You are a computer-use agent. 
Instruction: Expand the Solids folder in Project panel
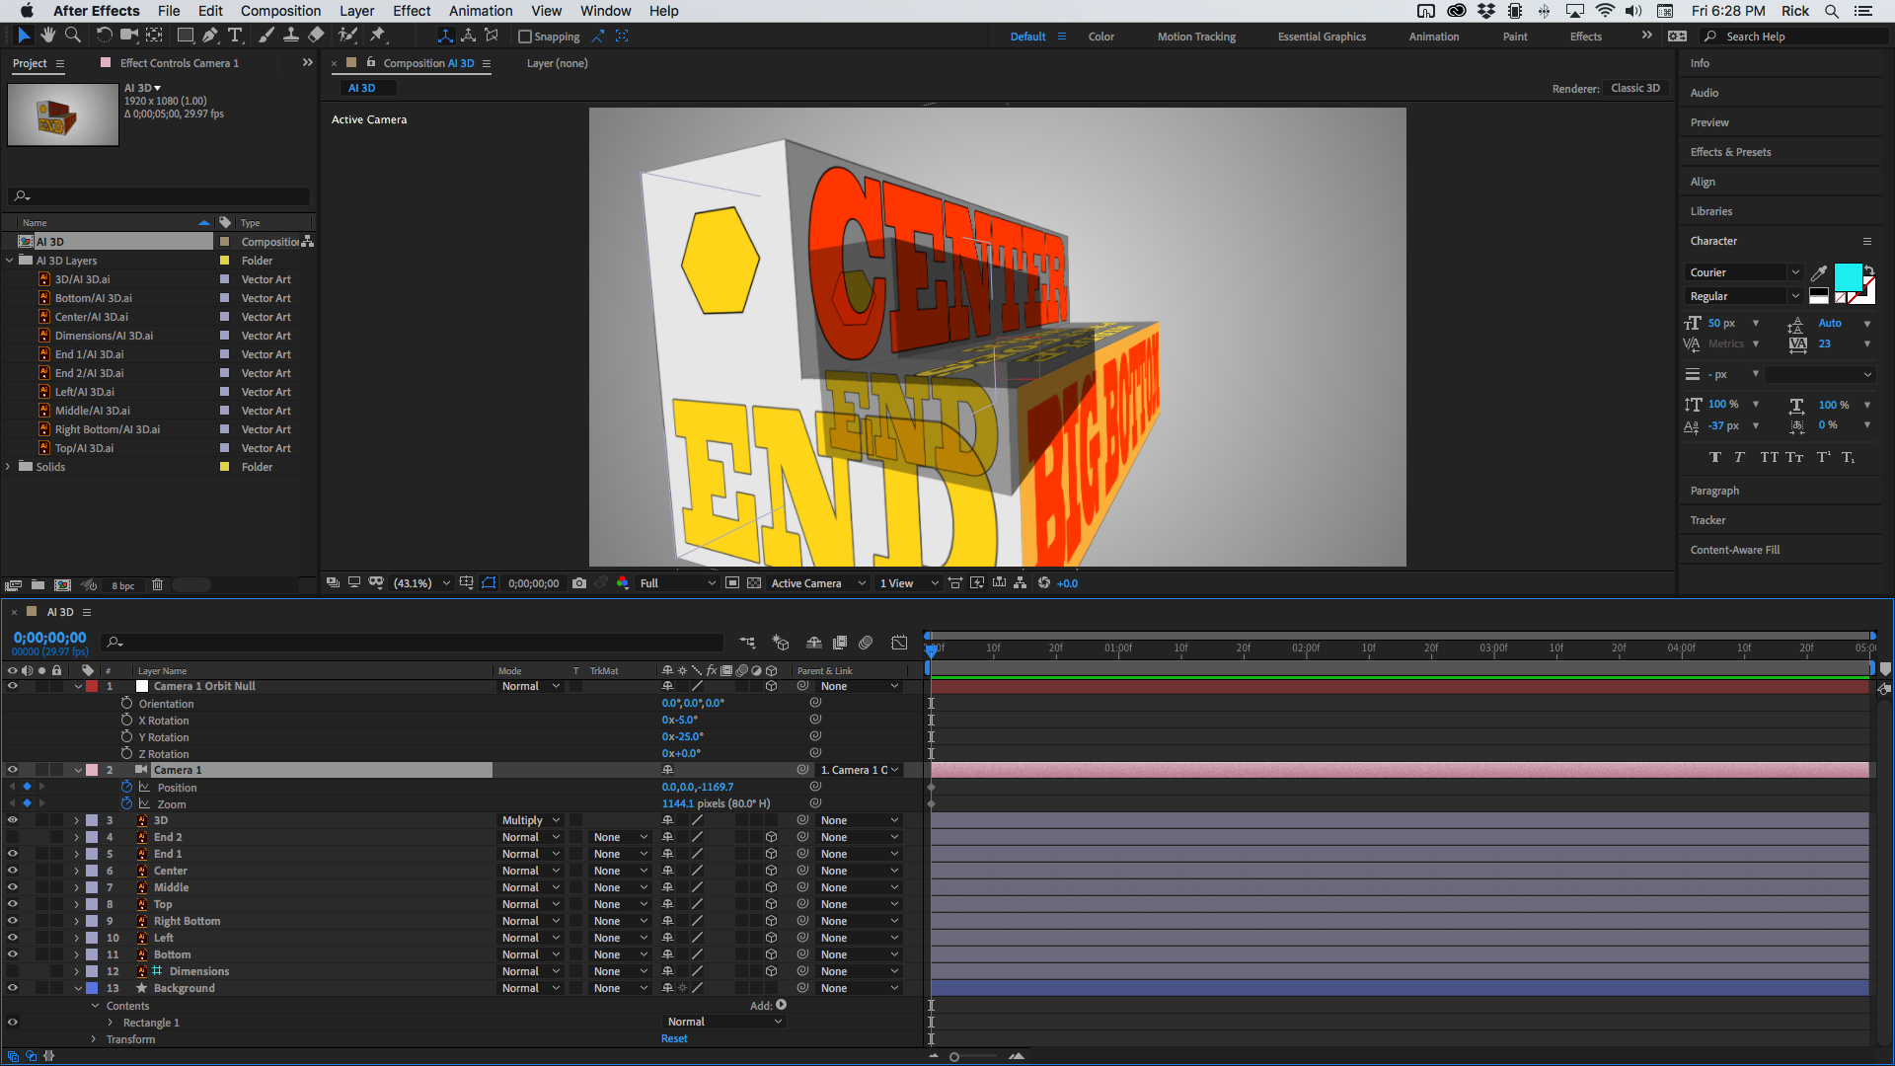tap(8, 466)
